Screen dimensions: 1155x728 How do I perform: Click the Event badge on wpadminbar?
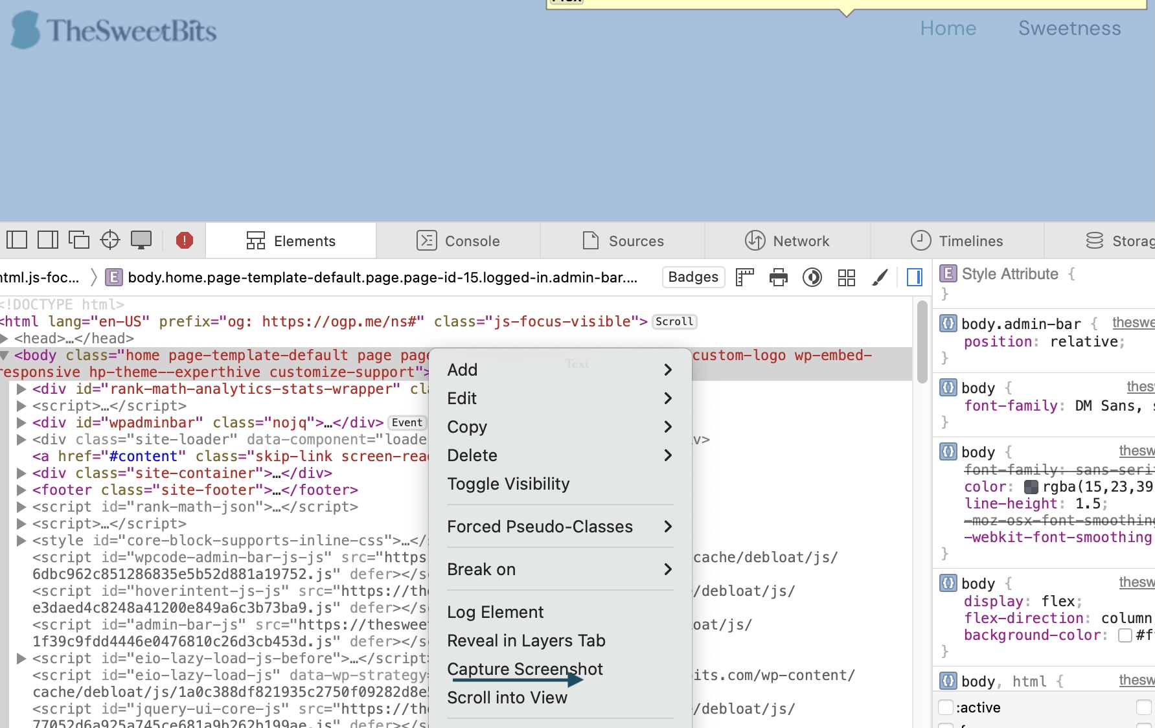tap(407, 422)
